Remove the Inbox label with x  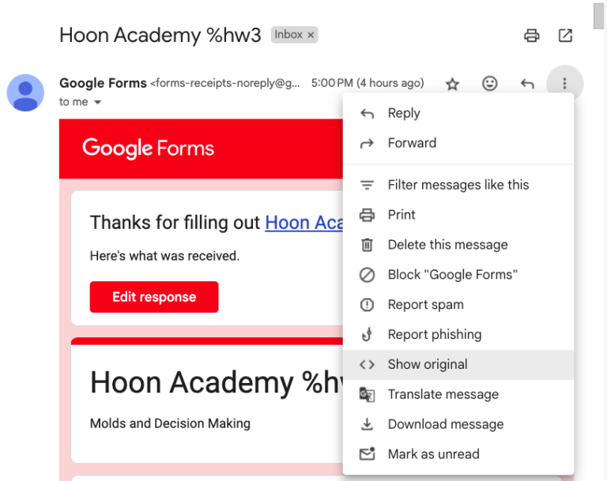(x=311, y=36)
